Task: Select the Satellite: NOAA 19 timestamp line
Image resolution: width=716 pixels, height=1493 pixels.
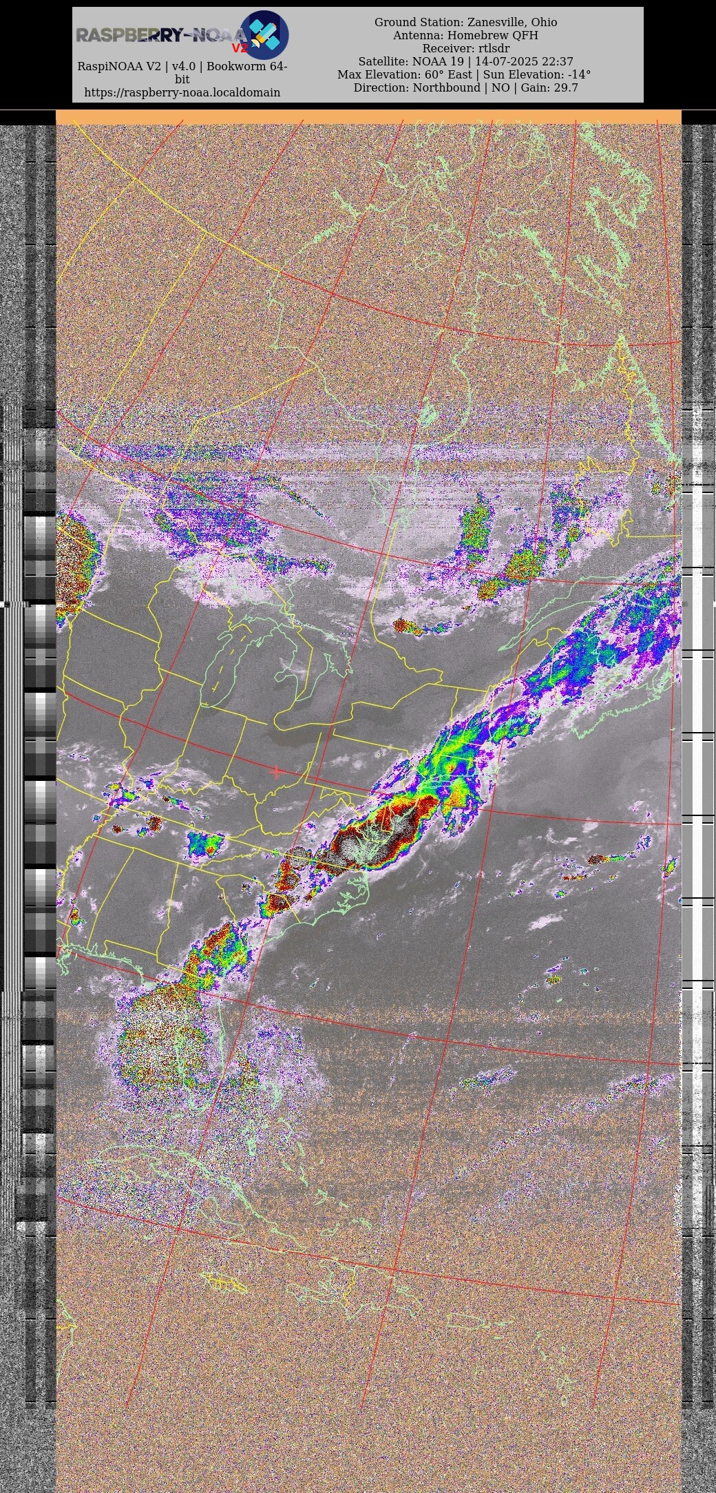Action: tap(465, 61)
